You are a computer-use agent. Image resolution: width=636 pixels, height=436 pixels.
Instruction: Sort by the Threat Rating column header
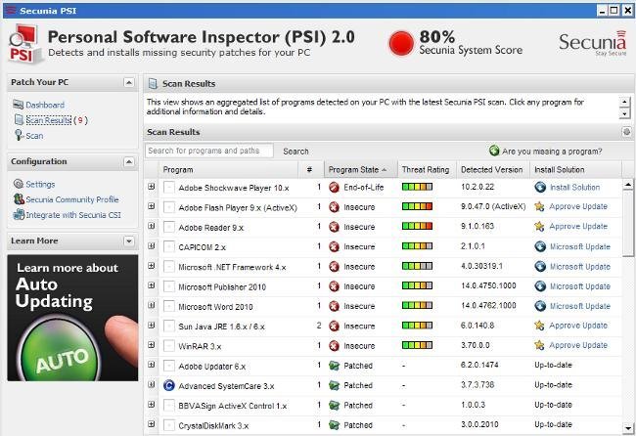click(x=428, y=169)
